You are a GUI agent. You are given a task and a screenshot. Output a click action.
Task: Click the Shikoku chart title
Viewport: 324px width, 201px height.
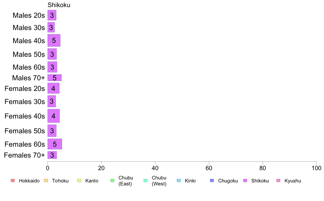[x=59, y=5]
